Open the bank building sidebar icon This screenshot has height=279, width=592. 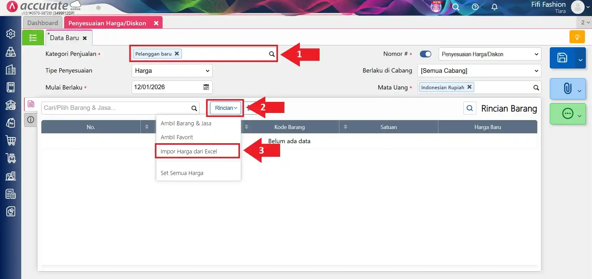(11, 105)
